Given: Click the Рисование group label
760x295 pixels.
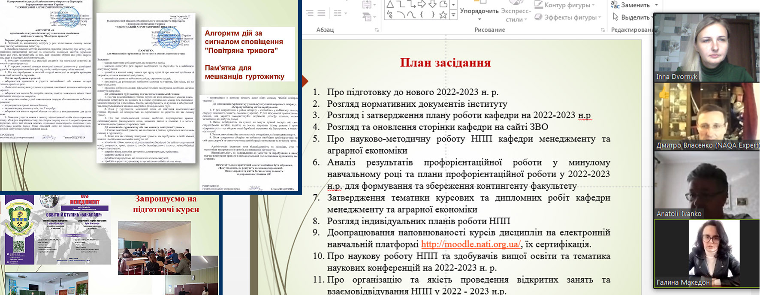Looking at the screenshot, I should click(x=489, y=30).
